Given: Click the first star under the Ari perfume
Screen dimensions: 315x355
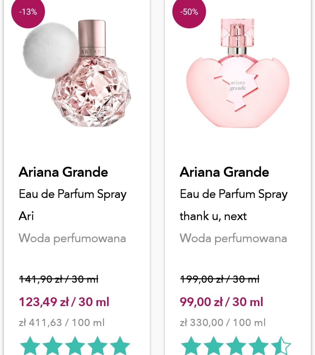Looking at the screenshot, I should 30,346.
